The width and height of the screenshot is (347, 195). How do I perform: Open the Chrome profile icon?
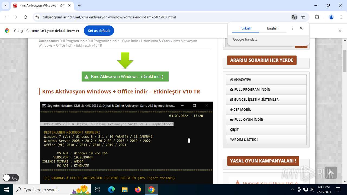(x=331, y=17)
